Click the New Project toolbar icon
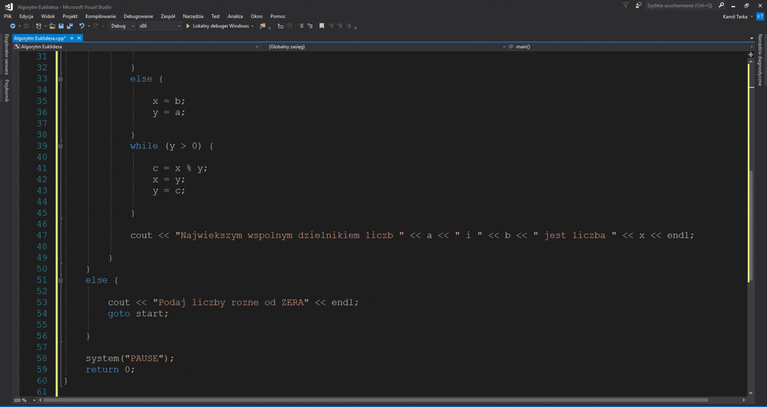Screen dimensions: 767x407 (39, 26)
